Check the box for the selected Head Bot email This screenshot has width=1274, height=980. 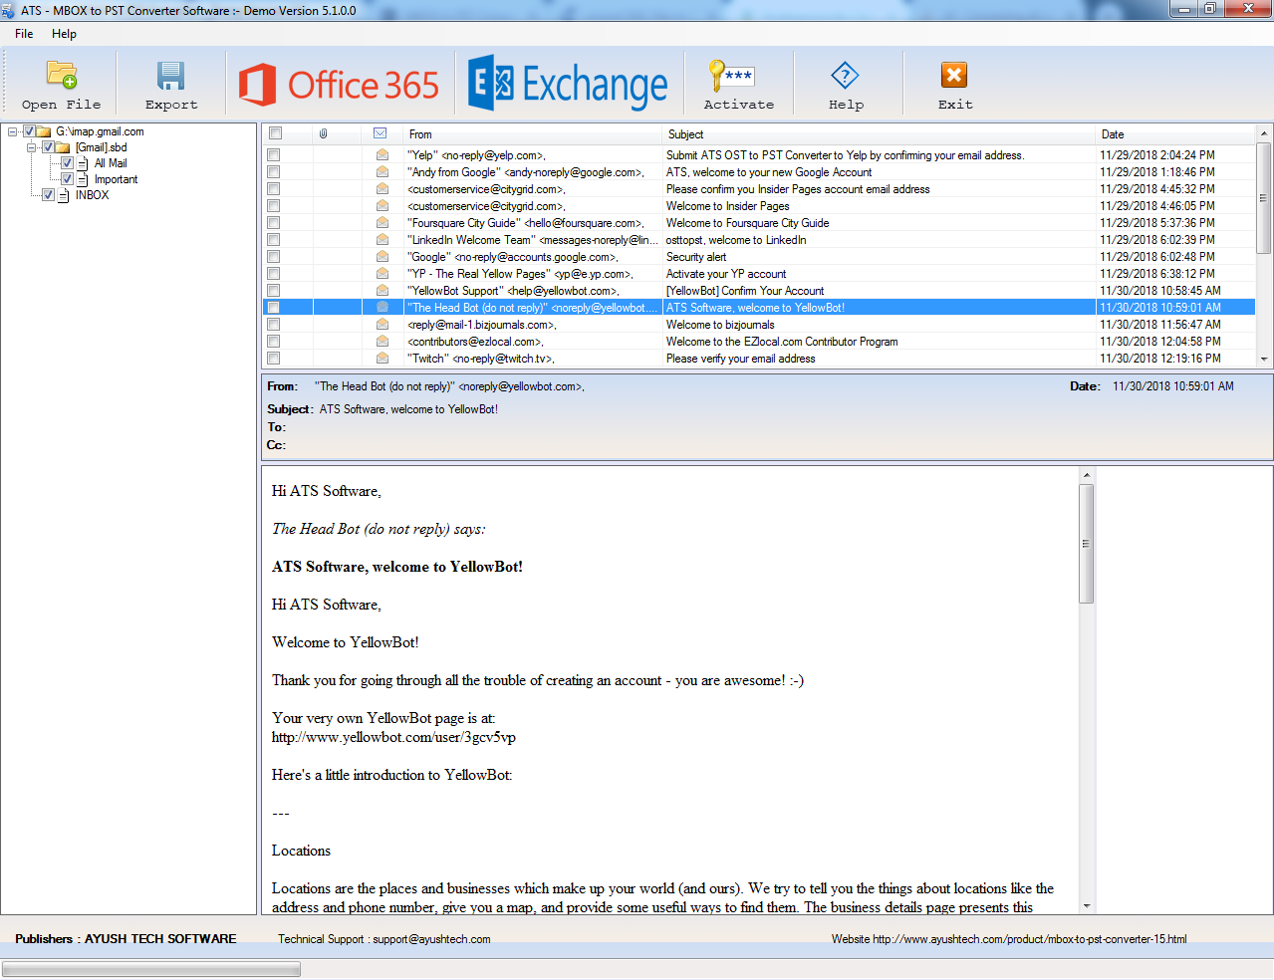tap(274, 308)
